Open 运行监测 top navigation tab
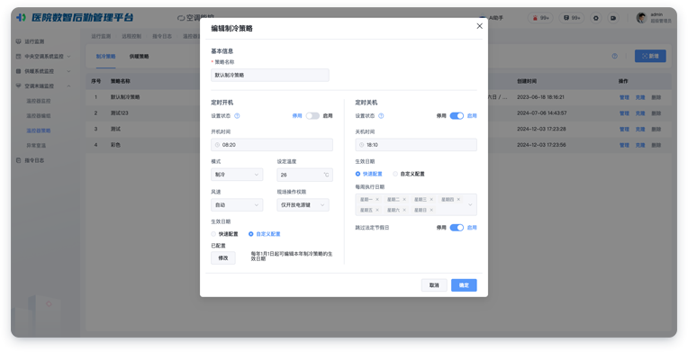This screenshot has height=352, width=688. click(101, 36)
